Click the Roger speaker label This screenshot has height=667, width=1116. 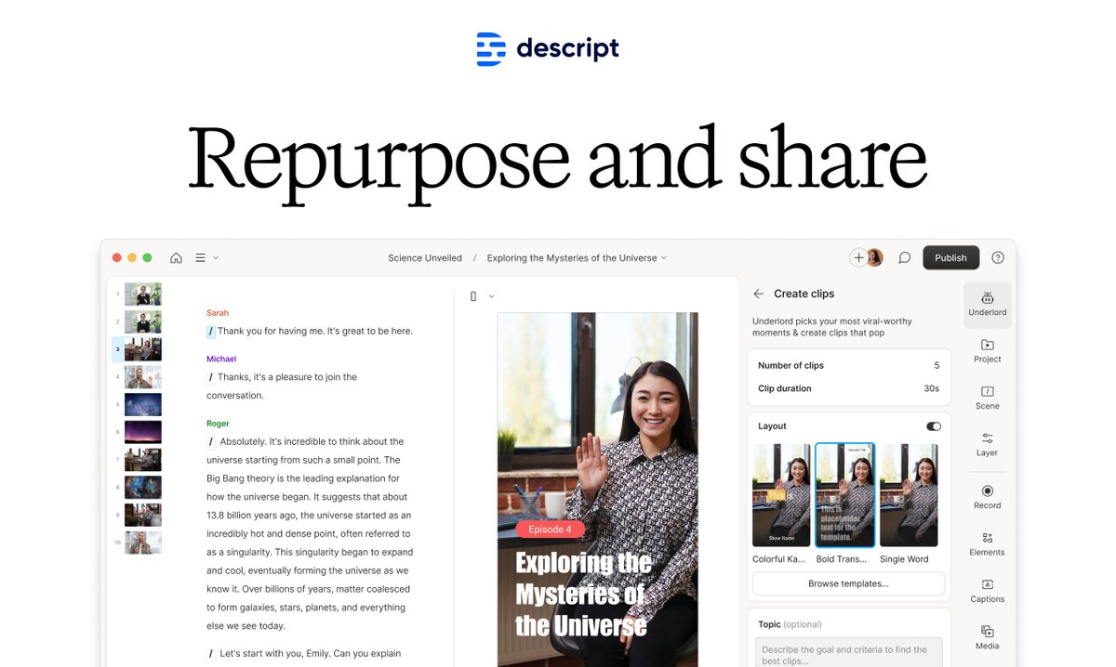tap(218, 424)
